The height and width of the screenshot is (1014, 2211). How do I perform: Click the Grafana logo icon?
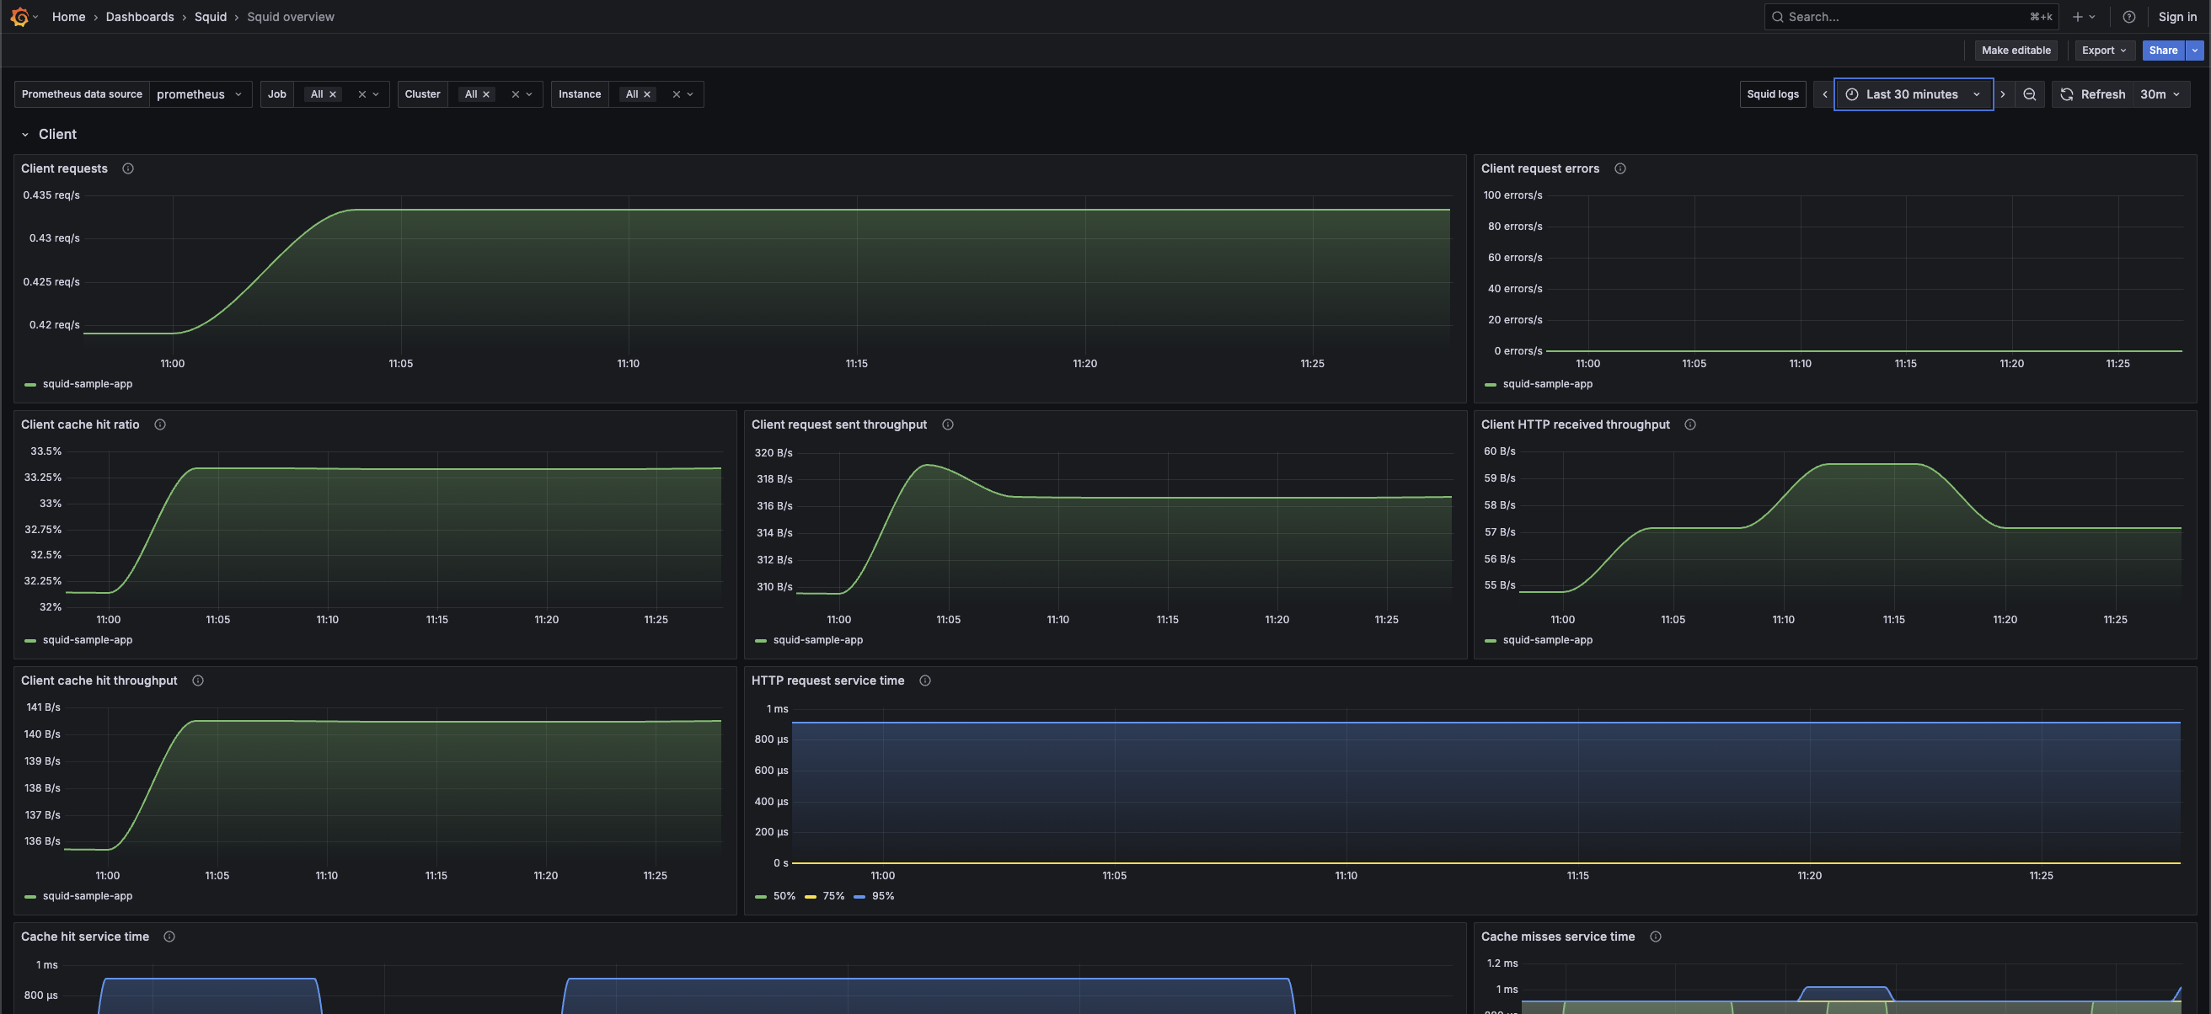(19, 16)
